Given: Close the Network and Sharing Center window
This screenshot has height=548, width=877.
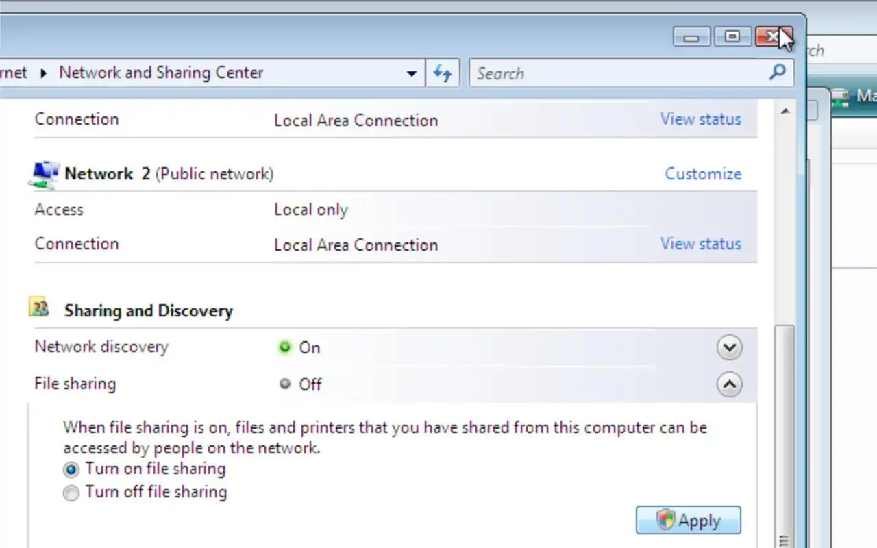Looking at the screenshot, I should click(774, 37).
